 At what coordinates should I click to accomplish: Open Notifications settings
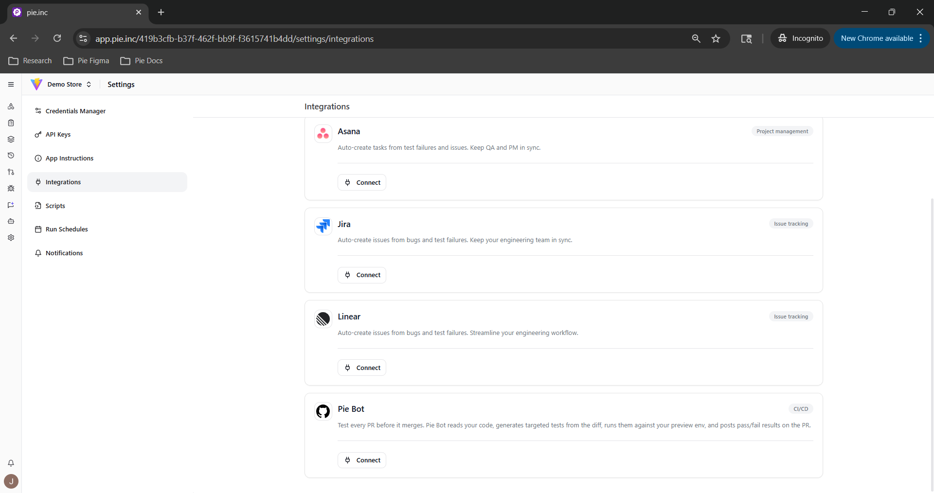107,253
